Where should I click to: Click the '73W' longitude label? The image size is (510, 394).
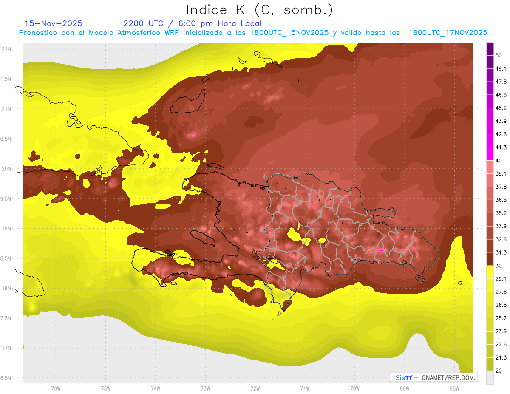pos(205,388)
